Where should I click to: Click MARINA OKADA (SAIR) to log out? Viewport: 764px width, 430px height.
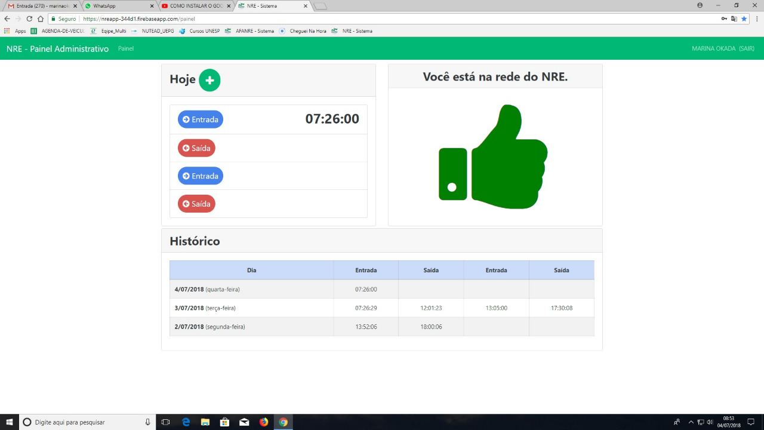click(723, 48)
